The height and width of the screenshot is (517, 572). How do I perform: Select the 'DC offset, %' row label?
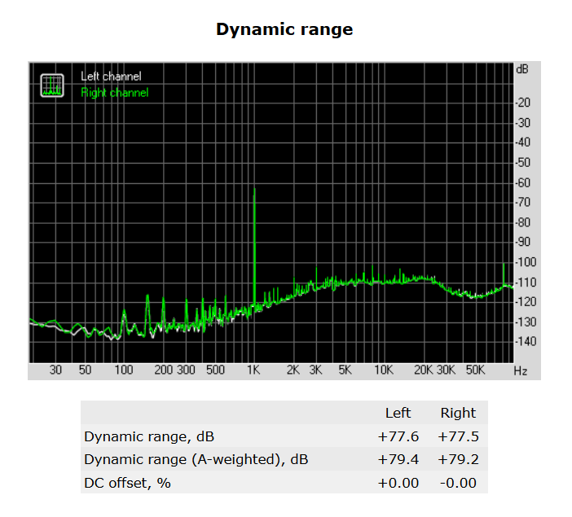127,483
